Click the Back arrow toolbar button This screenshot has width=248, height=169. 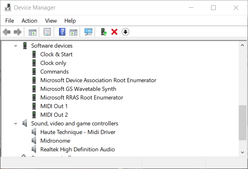point(7,32)
